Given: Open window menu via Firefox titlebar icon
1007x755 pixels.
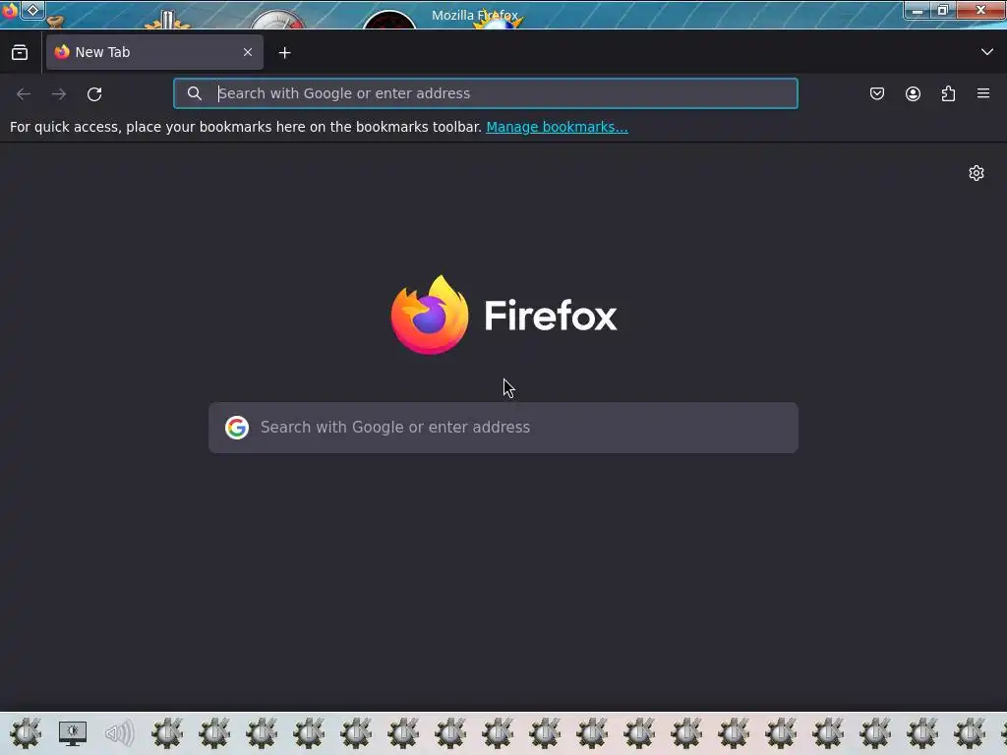Looking at the screenshot, I should click(9, 10).
